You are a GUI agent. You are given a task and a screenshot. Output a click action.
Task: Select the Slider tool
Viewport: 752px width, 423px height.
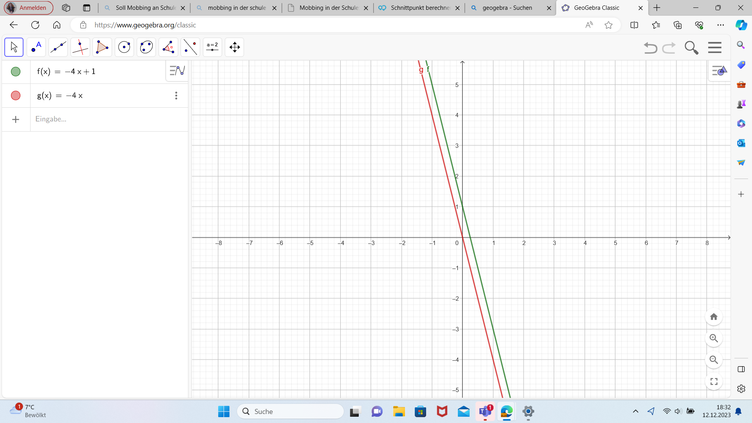(x=212, y=47)
